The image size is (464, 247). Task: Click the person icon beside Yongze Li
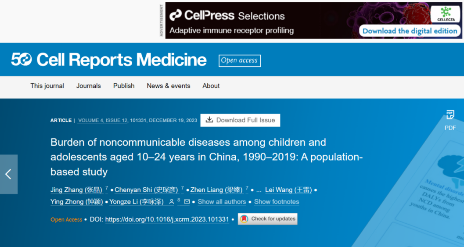(172, 201)
